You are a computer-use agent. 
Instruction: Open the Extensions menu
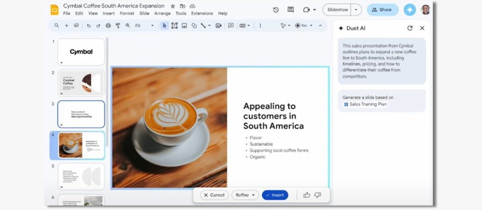(x=202, y=13)
